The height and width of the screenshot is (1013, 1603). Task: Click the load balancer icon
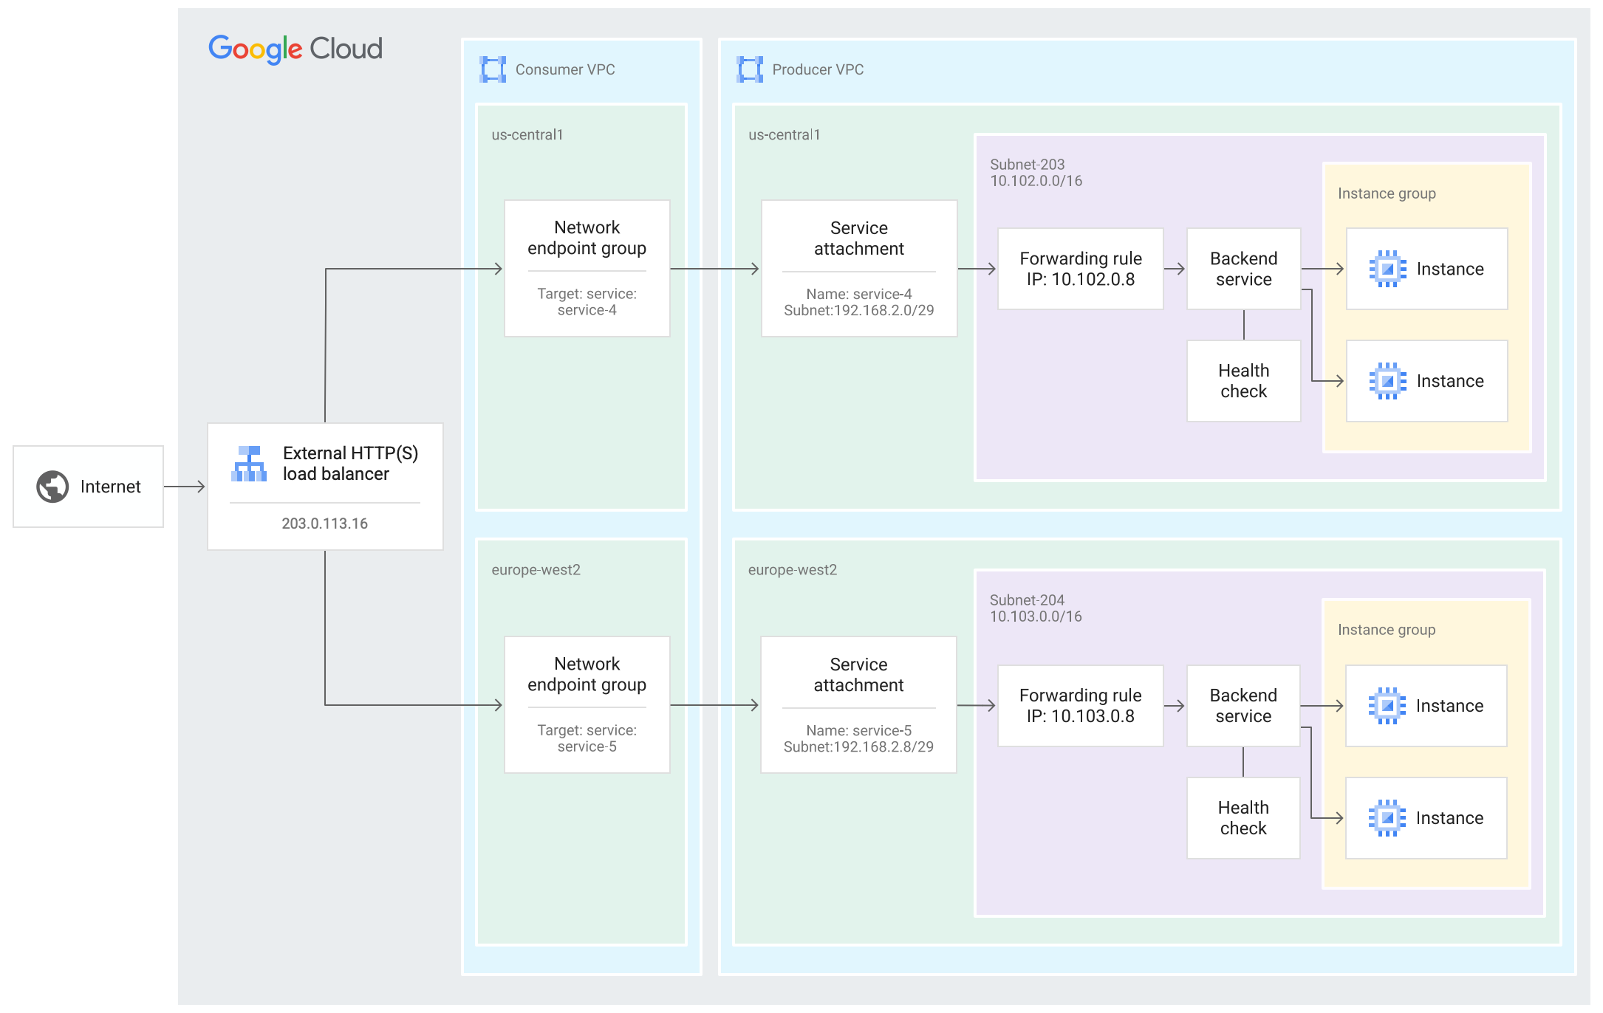pos(249,464)
